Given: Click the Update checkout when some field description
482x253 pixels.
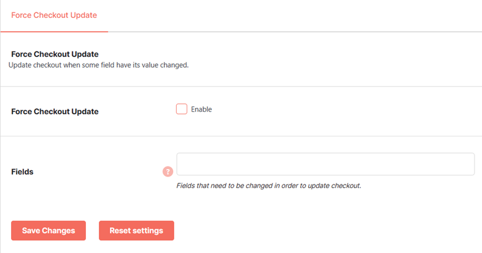Looking at the screenshot, I should [98, 65].
